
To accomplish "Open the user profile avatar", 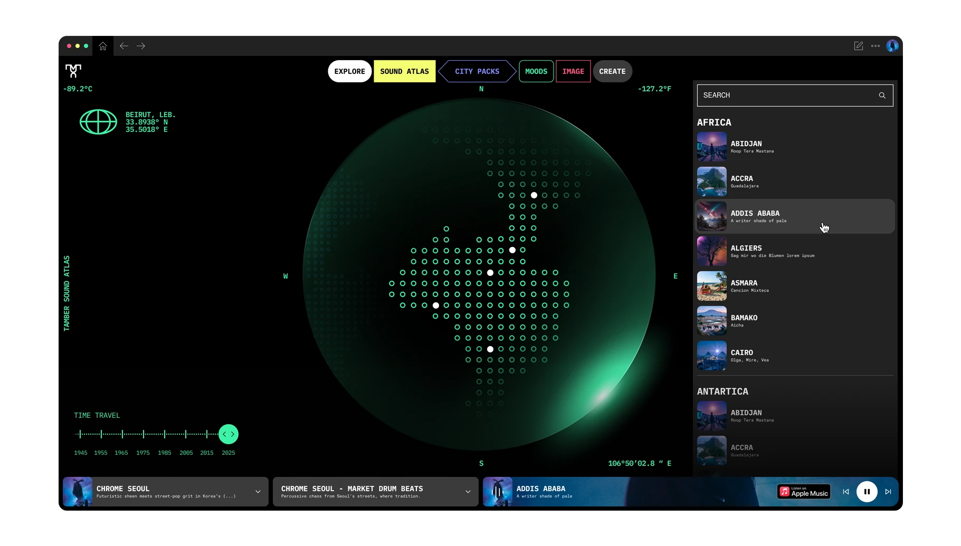I will (x=892, y=46).
